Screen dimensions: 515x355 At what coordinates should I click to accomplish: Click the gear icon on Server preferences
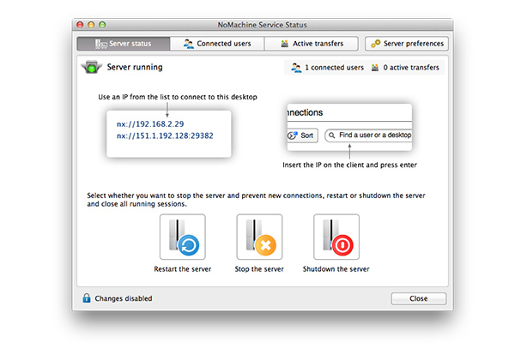376,43
